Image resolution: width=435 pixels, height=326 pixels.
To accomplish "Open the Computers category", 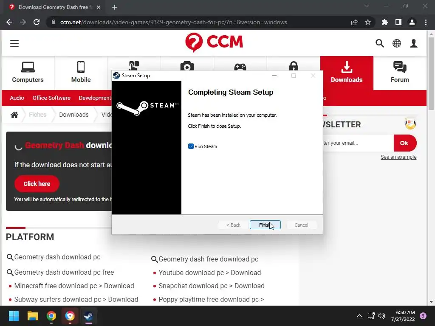I will pos(28,73).
